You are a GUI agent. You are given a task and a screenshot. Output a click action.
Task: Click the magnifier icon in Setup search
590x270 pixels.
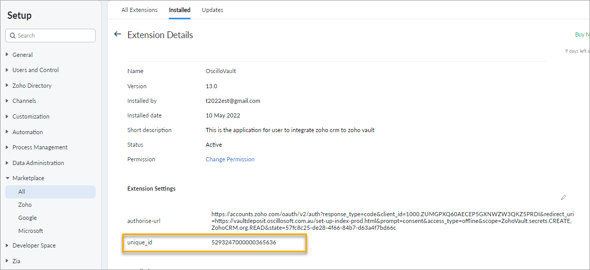click(12, 36)
